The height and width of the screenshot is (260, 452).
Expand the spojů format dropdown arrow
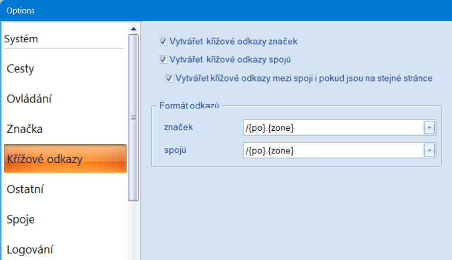(x=429, y=151)
